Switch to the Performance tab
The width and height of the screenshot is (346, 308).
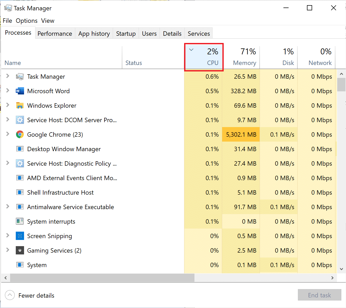pyautogui.click(x=55, y=33)
